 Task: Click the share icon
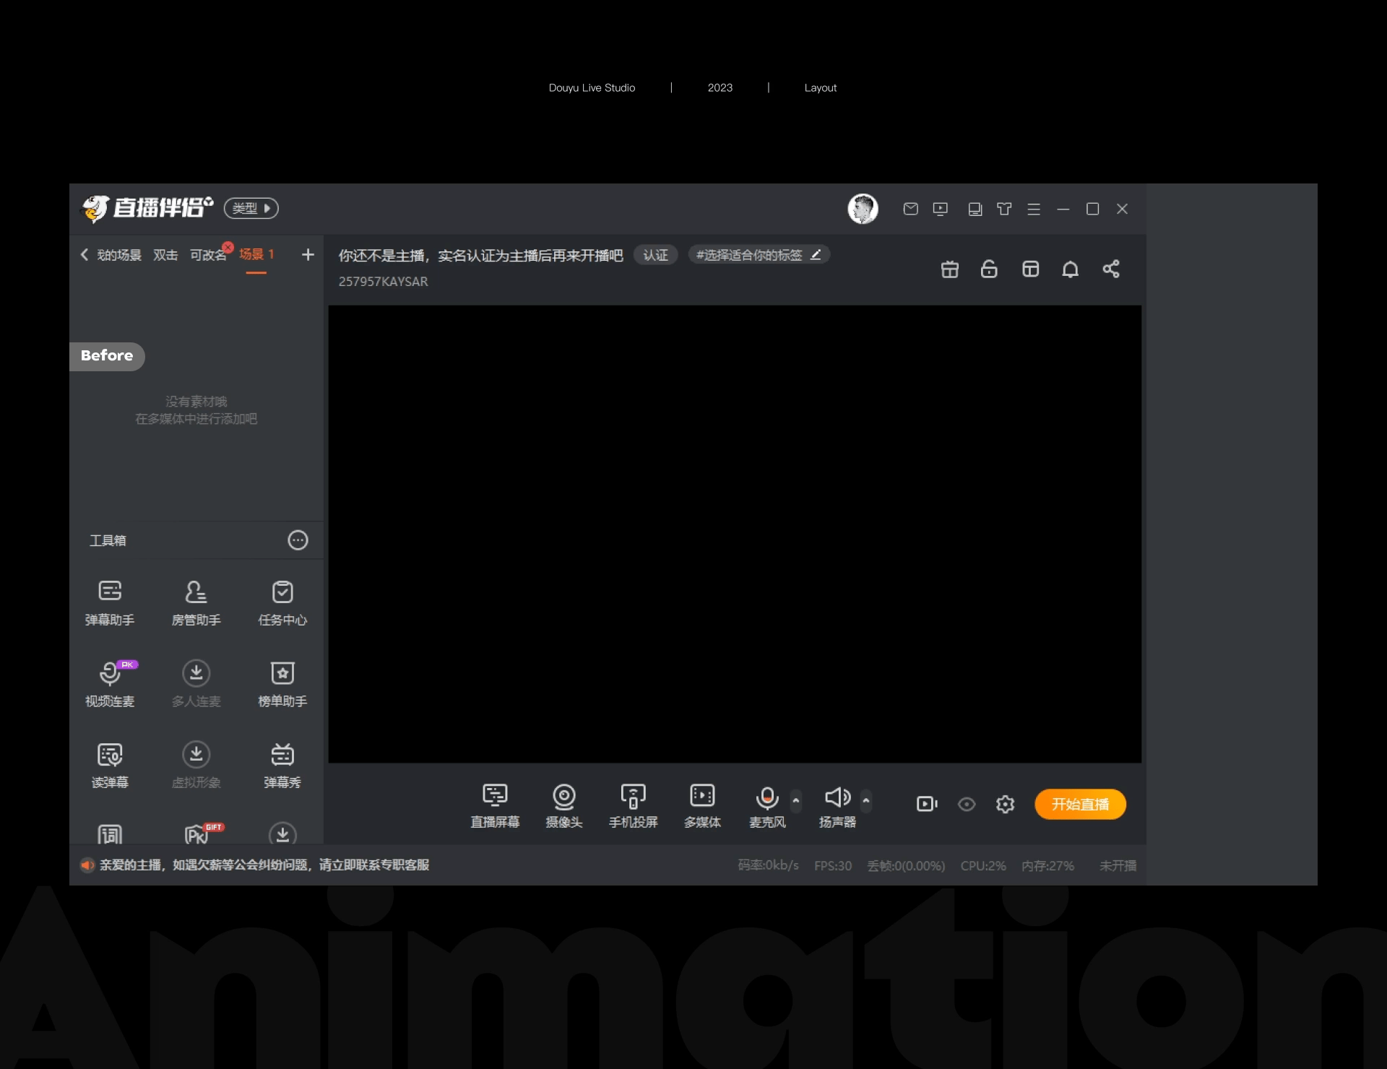[x=1111, y=269]
